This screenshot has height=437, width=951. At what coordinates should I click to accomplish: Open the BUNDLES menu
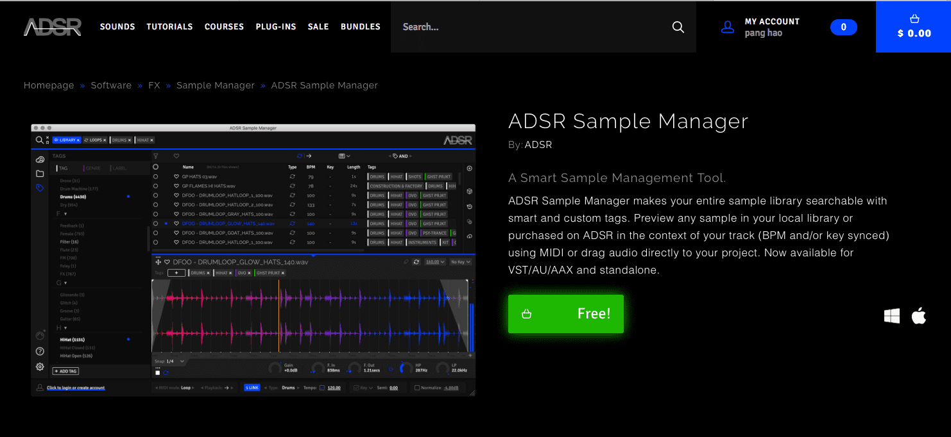coord(361,27)
